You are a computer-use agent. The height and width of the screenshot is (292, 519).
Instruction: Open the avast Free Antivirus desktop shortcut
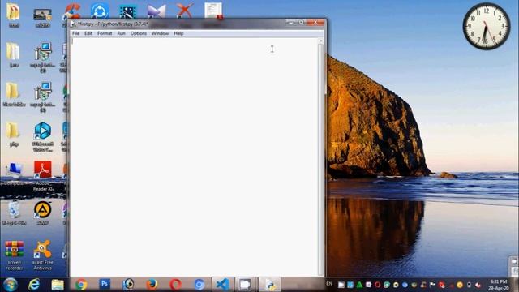coord(43,255)
